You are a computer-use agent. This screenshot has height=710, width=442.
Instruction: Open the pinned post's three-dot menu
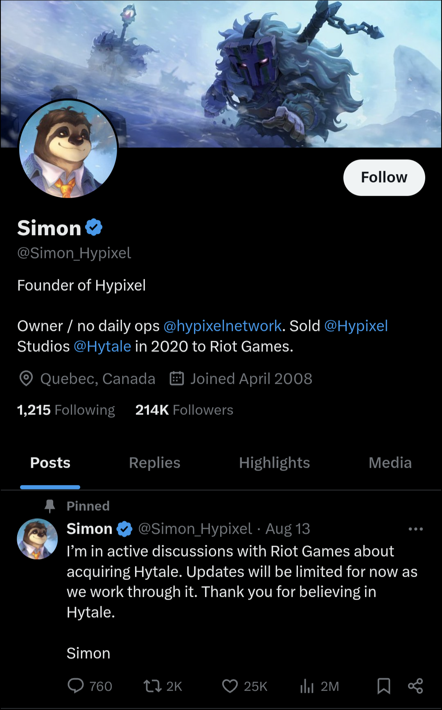415,529
